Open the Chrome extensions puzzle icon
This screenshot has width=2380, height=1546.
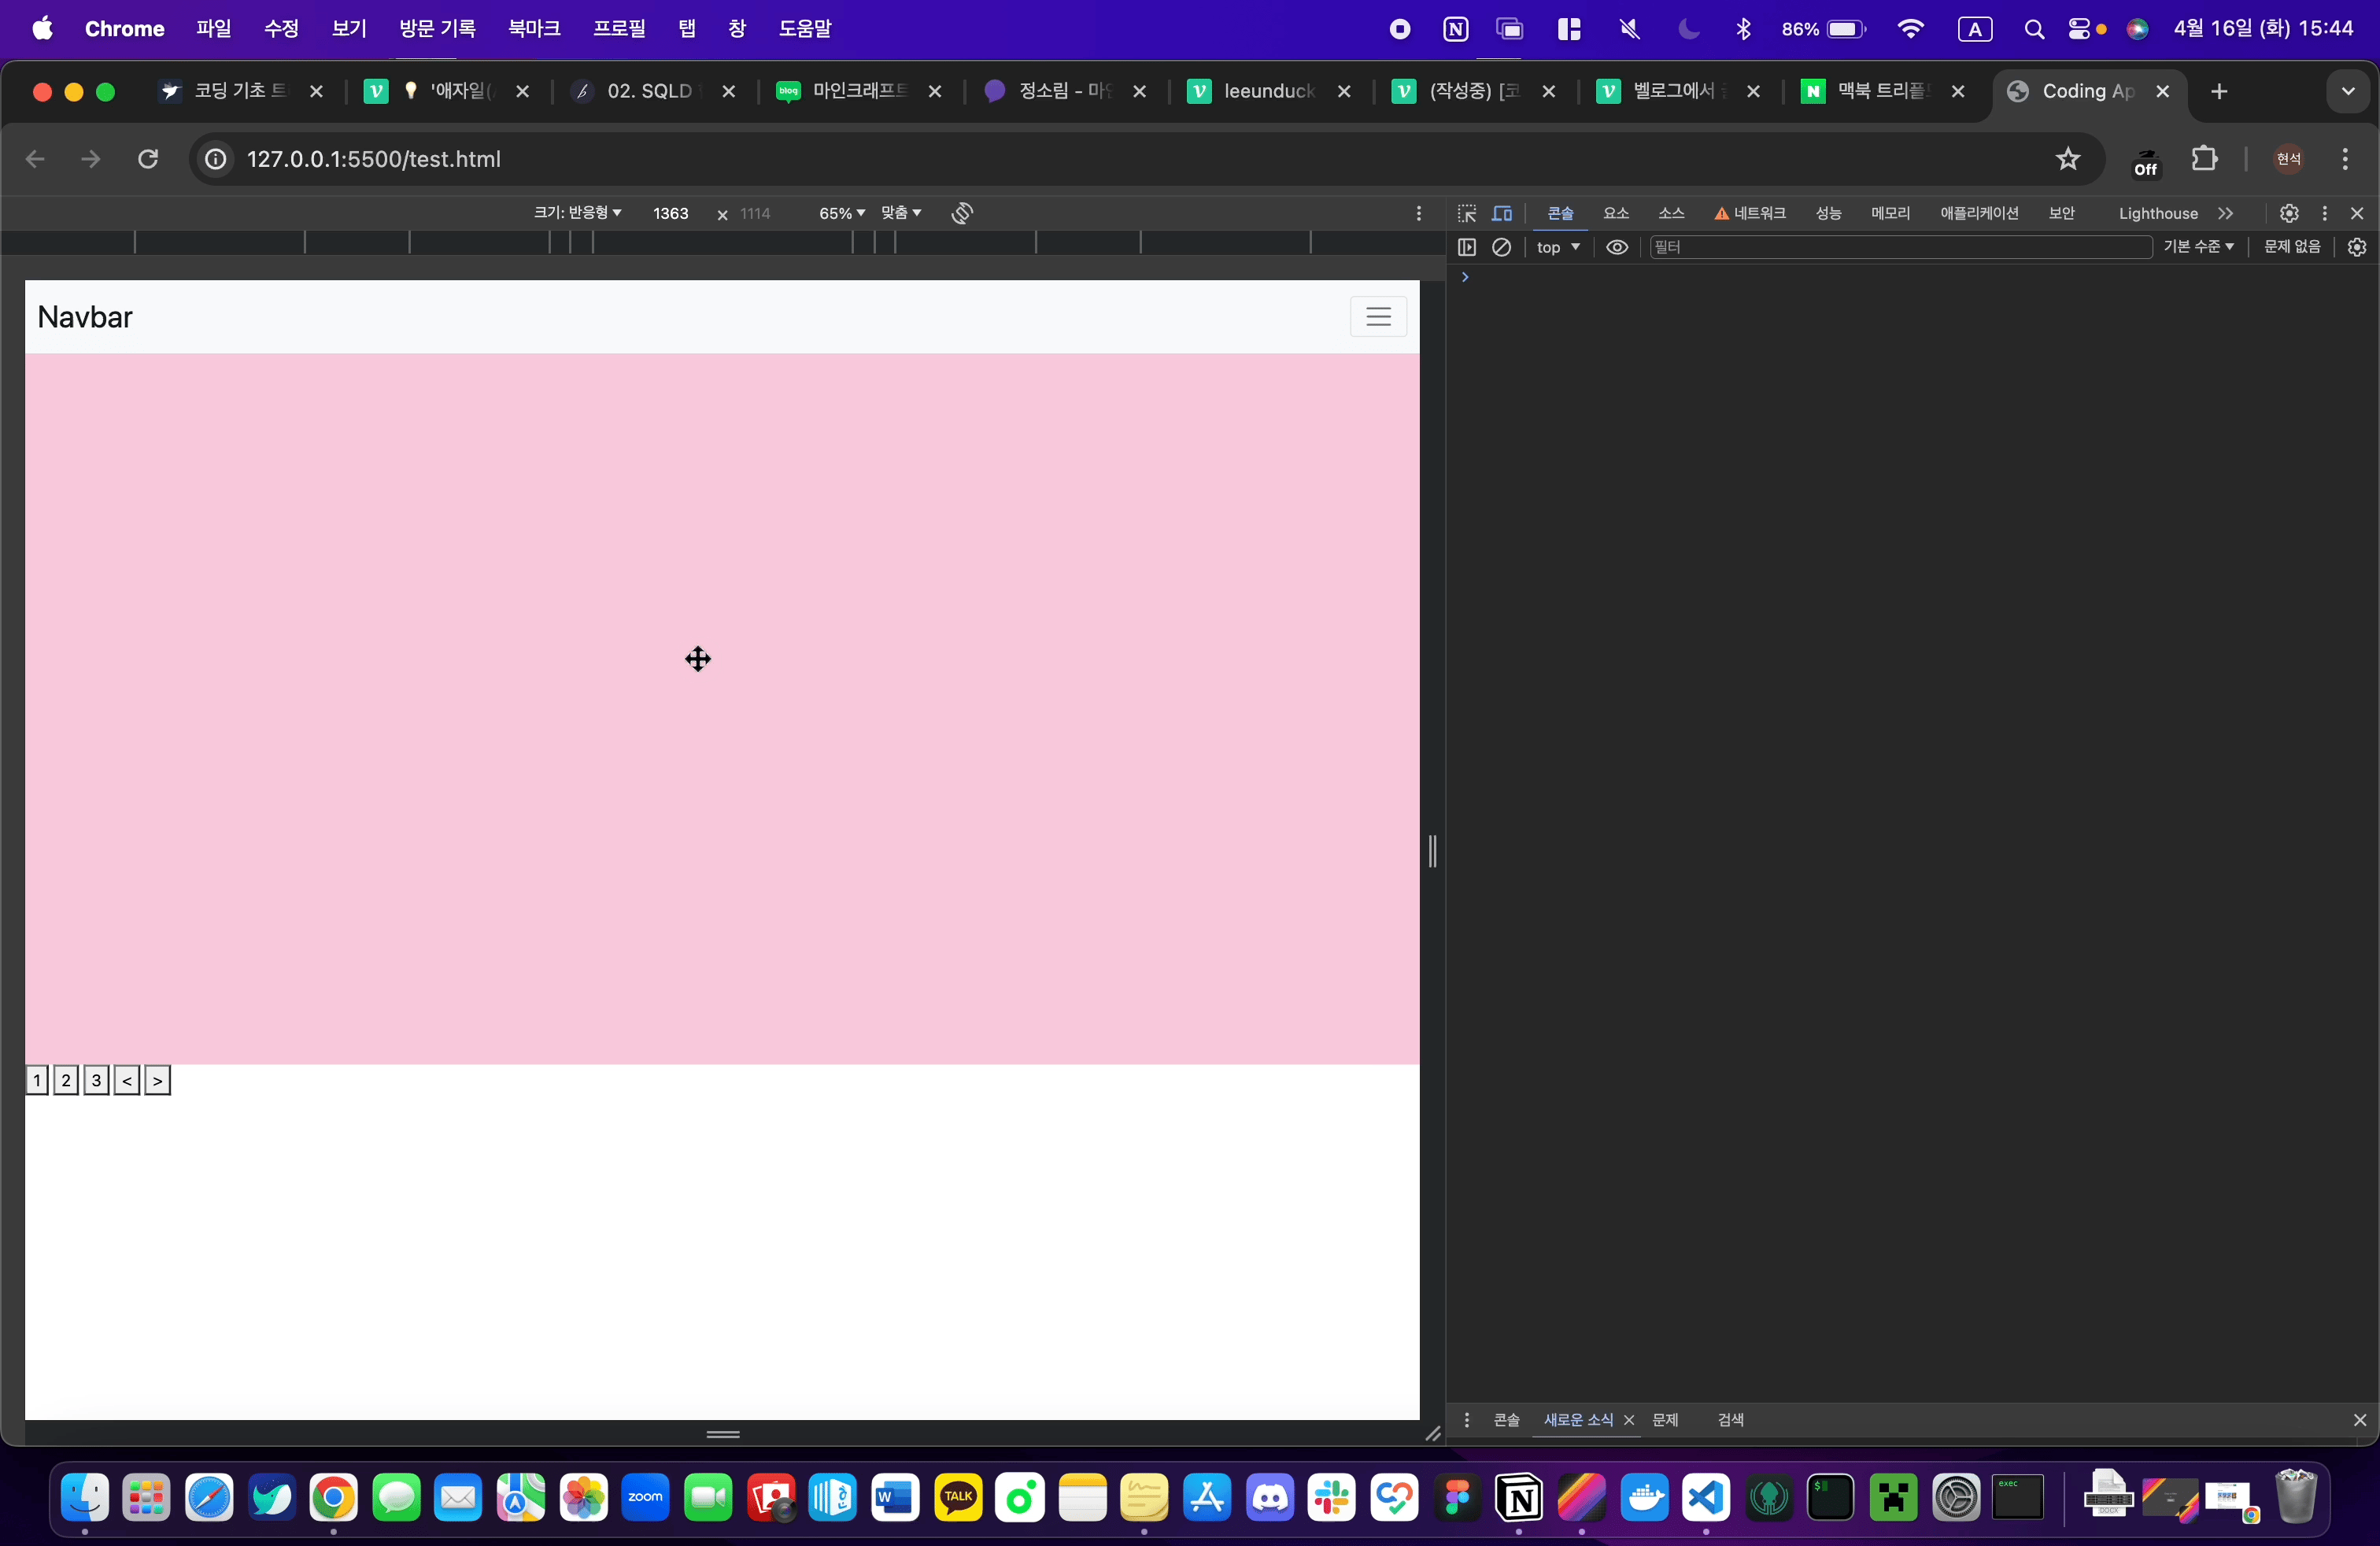click(2204, 159)
